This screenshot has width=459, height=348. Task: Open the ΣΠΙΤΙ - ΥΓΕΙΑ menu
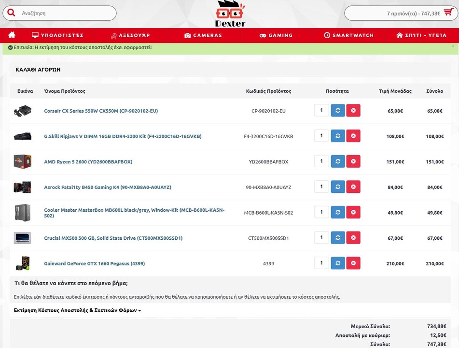coord(421,35)
